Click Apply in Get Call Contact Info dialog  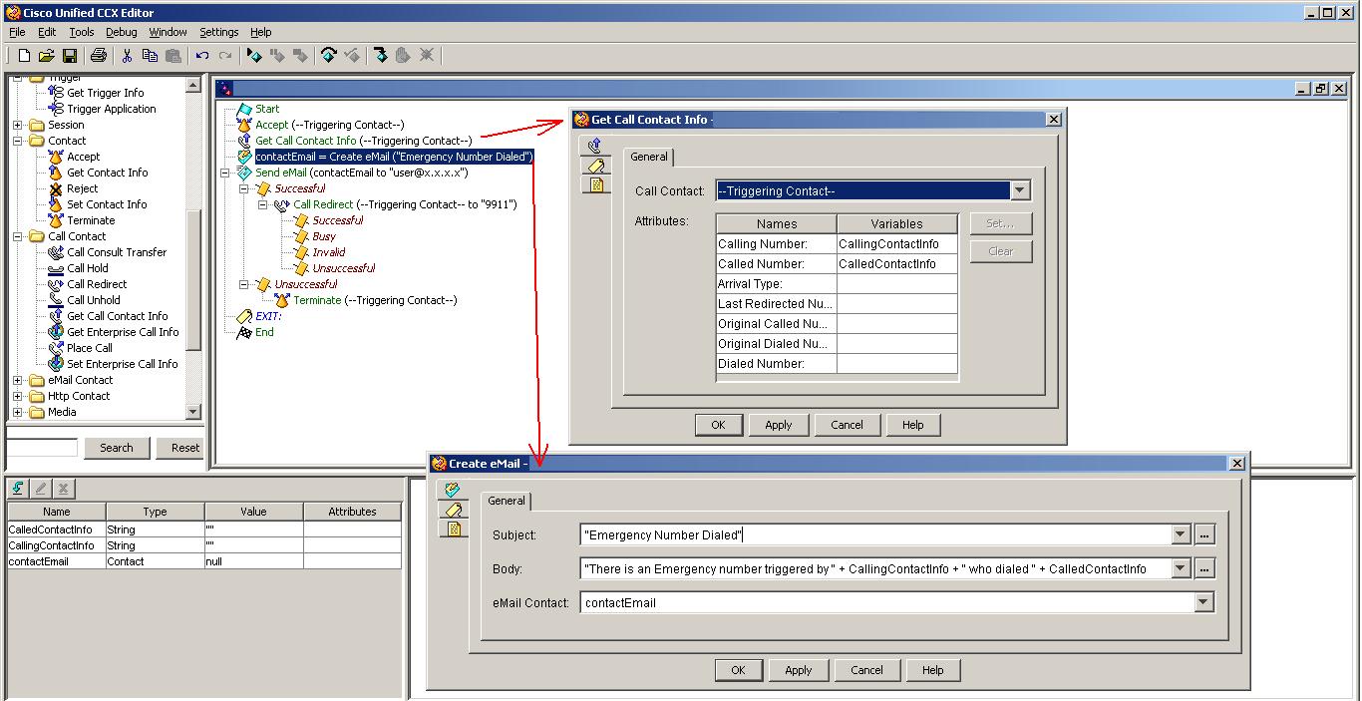coord(779,425)
